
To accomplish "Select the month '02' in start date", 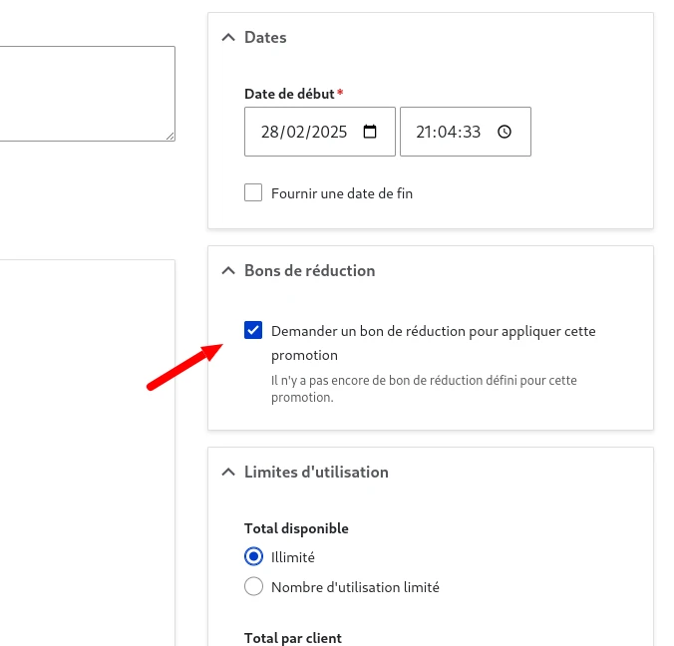I will [294, 132].
